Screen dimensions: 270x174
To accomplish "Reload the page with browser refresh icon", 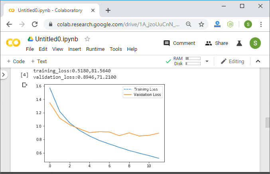I will (x=35, y=24).
